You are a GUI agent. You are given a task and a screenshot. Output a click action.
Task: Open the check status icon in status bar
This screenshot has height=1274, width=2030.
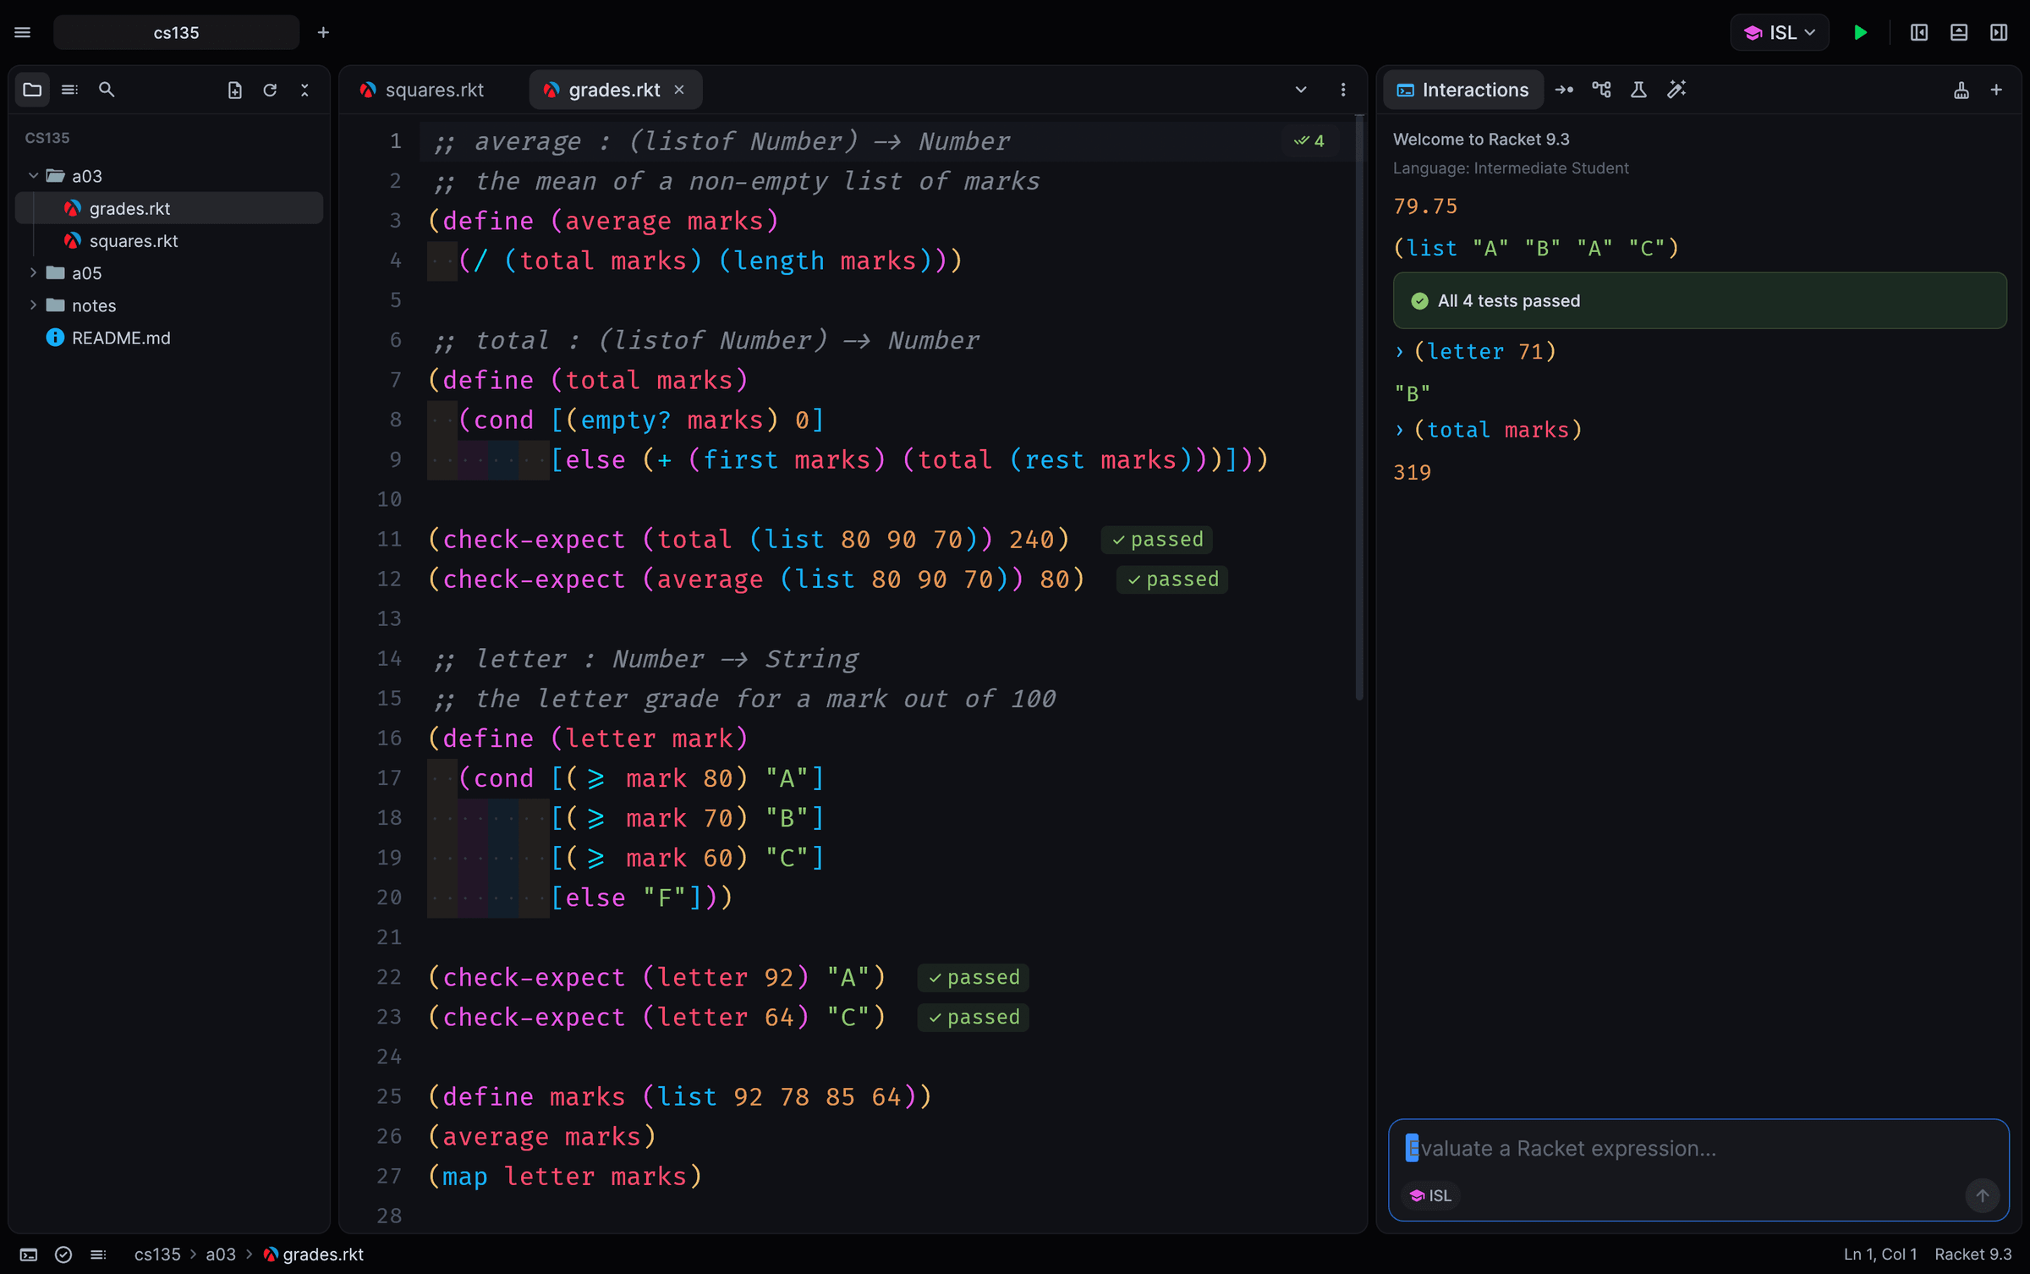pyautogui.click(x=63, y=1255)
